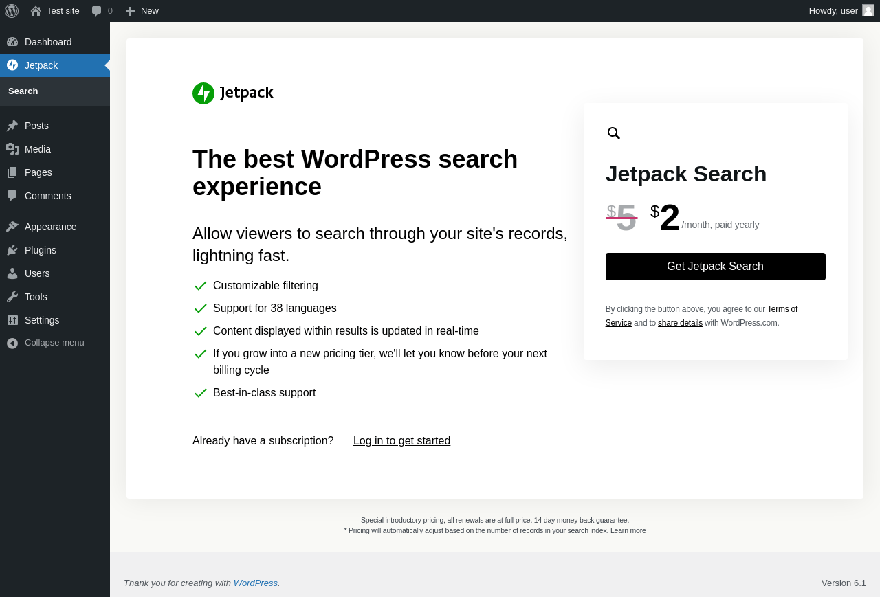
Task: Click Customizable filtering feature text
Action: click(265, 286)
